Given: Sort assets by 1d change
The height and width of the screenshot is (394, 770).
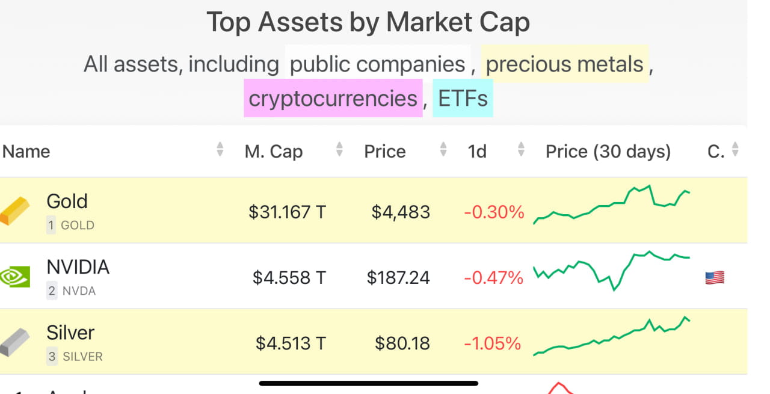Looking at the screenshot, I should point(476,151).
